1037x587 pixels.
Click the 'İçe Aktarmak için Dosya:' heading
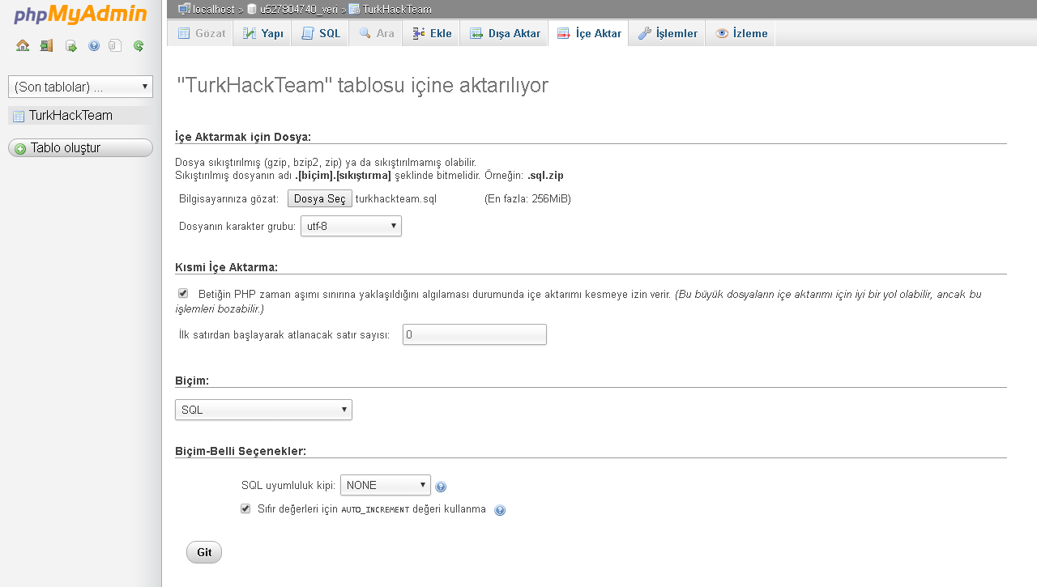(x=243, y=136)
